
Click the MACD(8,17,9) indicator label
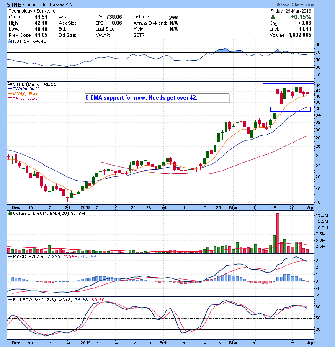pyautogui.click(x=30, y=257)
